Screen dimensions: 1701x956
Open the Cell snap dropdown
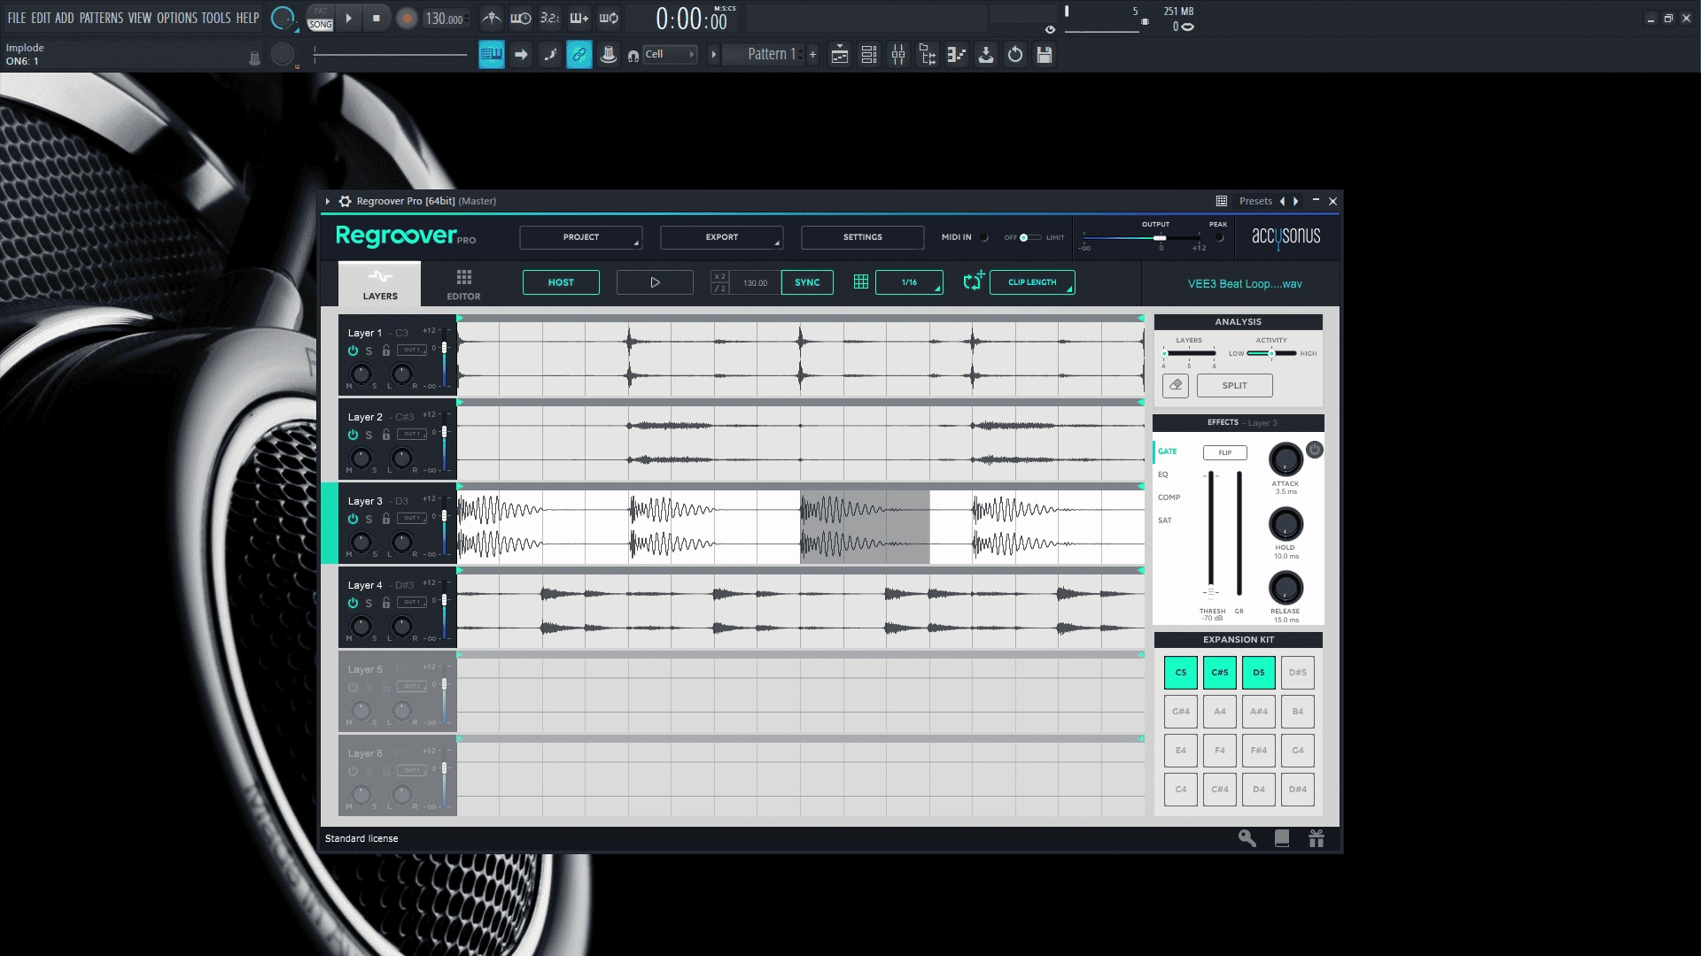coord(670,55)
